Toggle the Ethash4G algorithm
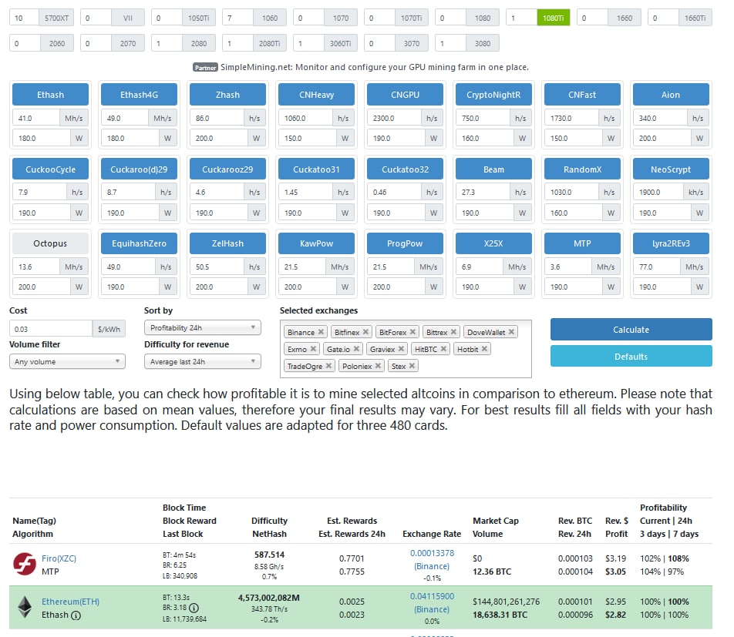The height and width of the screenshot is (637, 734). tap(139, 95)
